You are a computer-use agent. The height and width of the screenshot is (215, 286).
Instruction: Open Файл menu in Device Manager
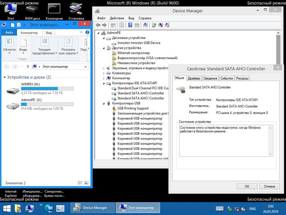click(x=101, y=18)
